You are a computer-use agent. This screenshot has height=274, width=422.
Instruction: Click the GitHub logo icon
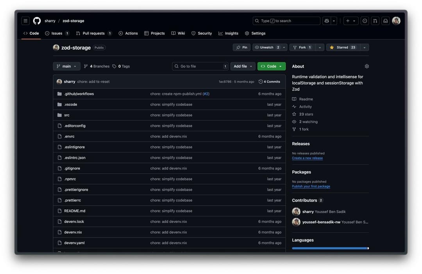coord(37,21)
